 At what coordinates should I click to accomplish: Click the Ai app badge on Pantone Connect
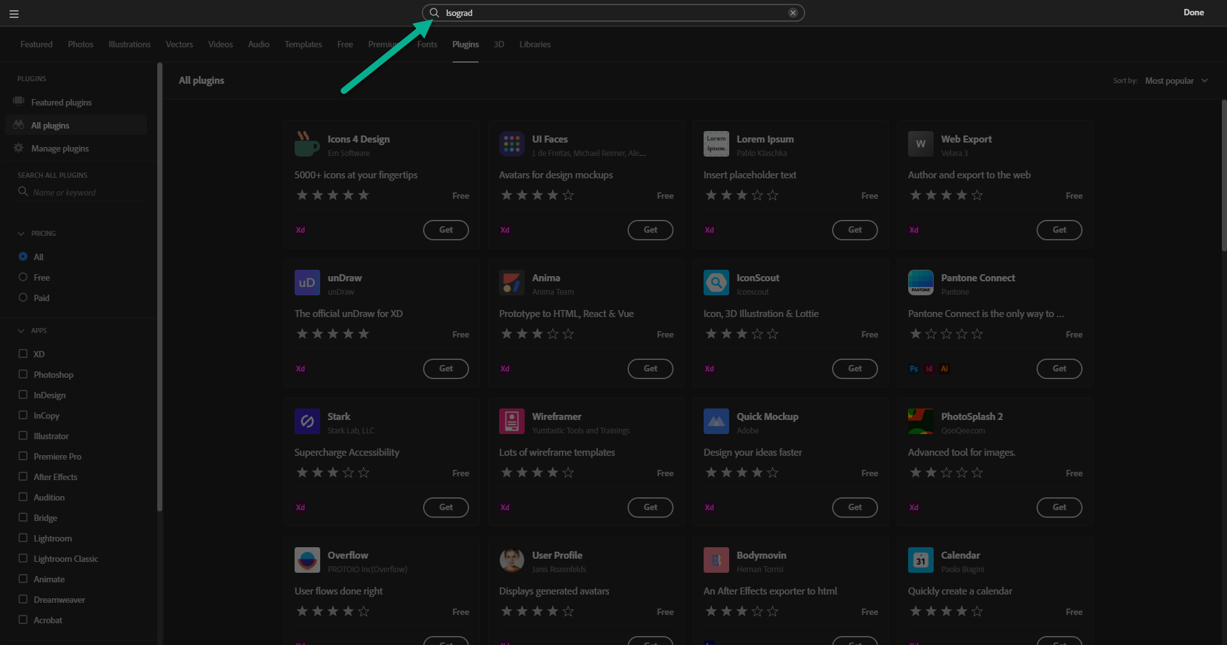pyautogui.click(x=945, y=369)
